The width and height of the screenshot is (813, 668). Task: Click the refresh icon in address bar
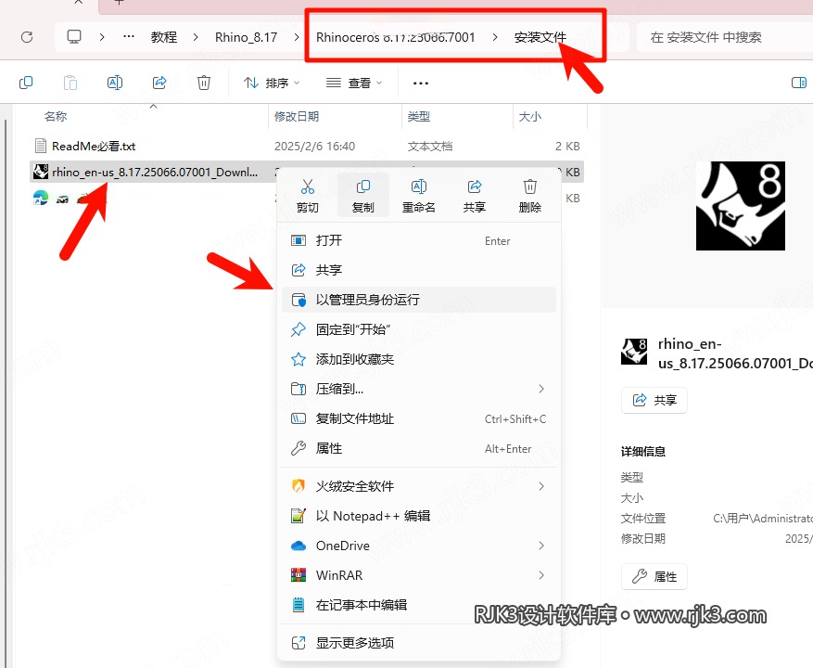(x=27, y=37)
